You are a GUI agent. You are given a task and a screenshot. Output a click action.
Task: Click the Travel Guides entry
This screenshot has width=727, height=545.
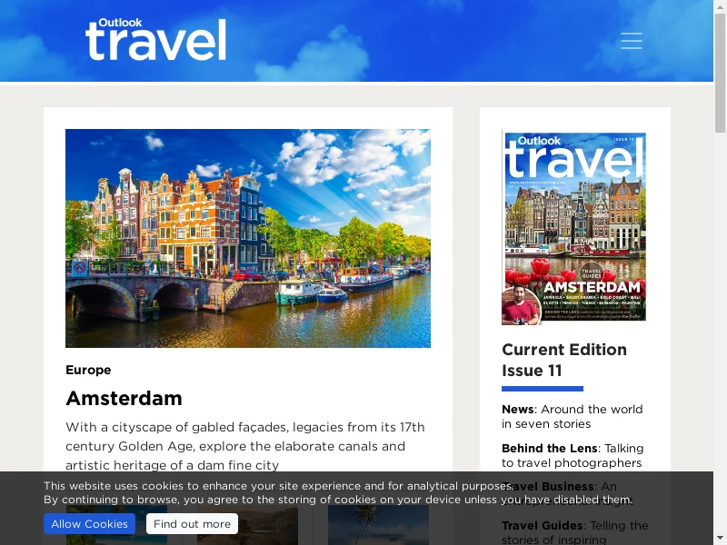575,532
